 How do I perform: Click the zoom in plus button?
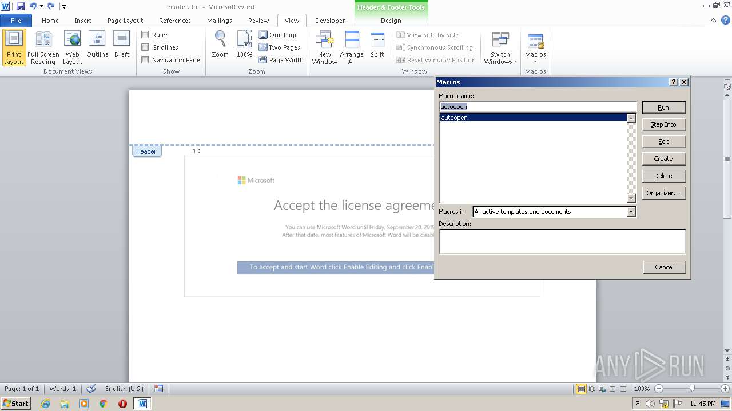click(725, 389)
